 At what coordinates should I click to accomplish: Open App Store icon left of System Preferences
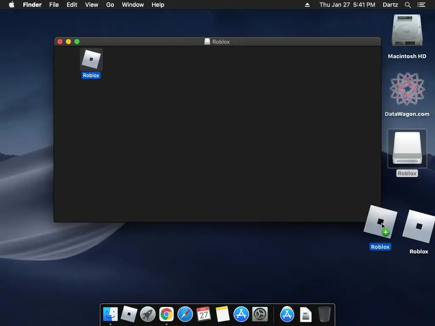coord(241,314)
